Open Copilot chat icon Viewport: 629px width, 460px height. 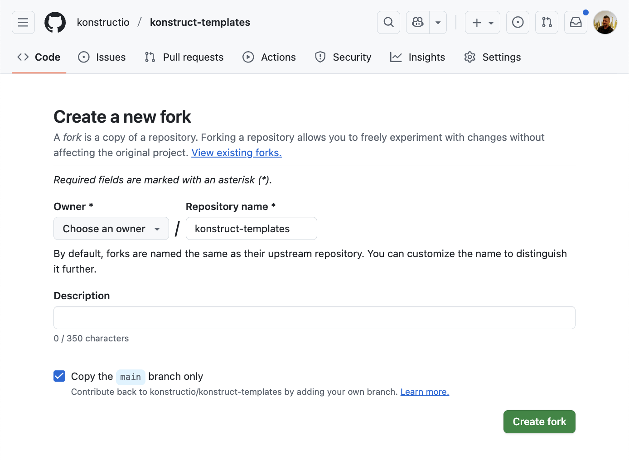click(x=418, y=22)
